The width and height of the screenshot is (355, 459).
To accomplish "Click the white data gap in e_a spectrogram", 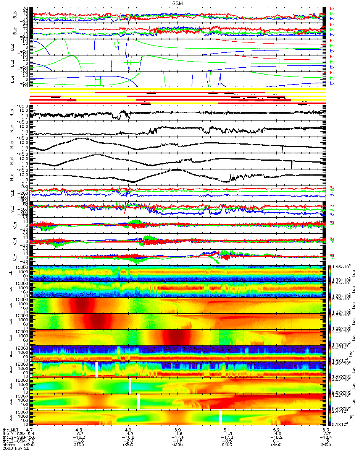I will [x=130, y=386].
